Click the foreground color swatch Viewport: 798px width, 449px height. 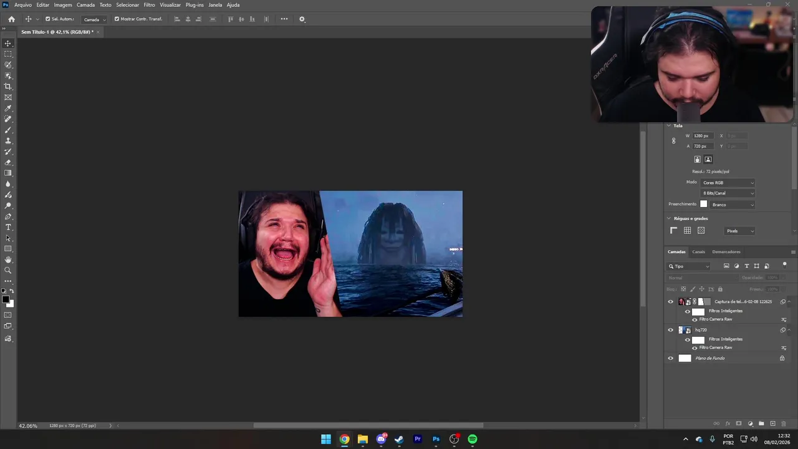6,300
